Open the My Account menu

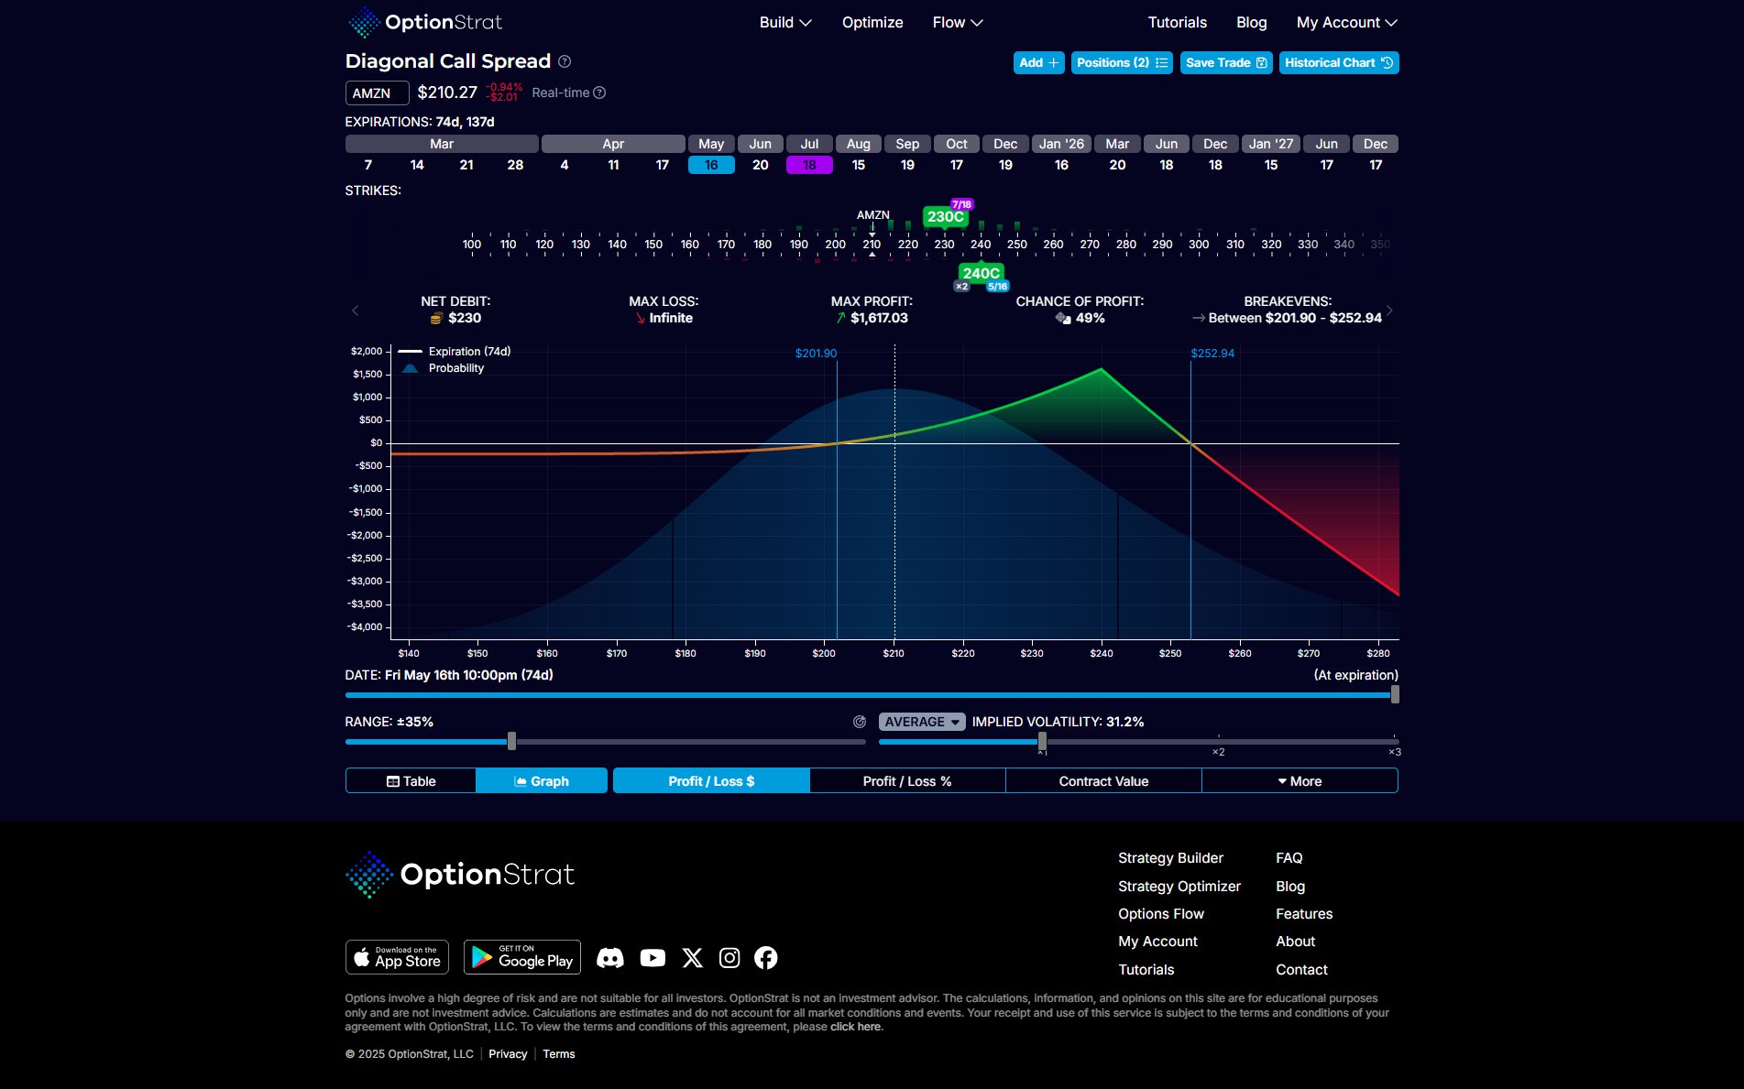tap(1346, 22)
